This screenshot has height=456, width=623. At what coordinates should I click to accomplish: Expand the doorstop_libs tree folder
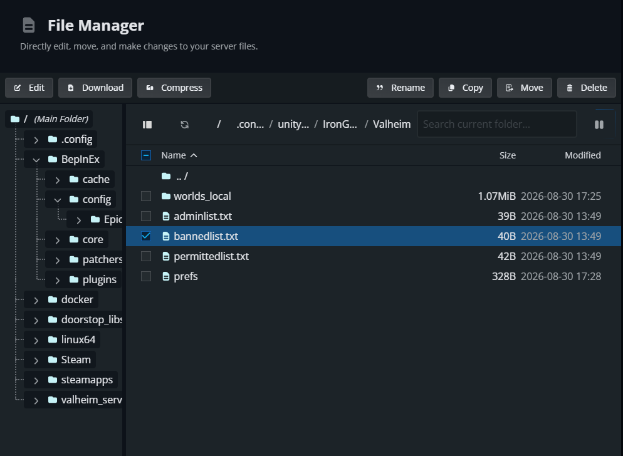[36, 320]
